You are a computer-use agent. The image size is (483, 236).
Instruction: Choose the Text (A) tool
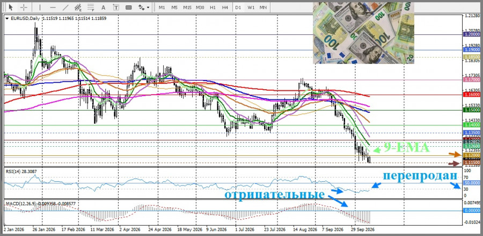pyautogui.click(x=103, y=7)
